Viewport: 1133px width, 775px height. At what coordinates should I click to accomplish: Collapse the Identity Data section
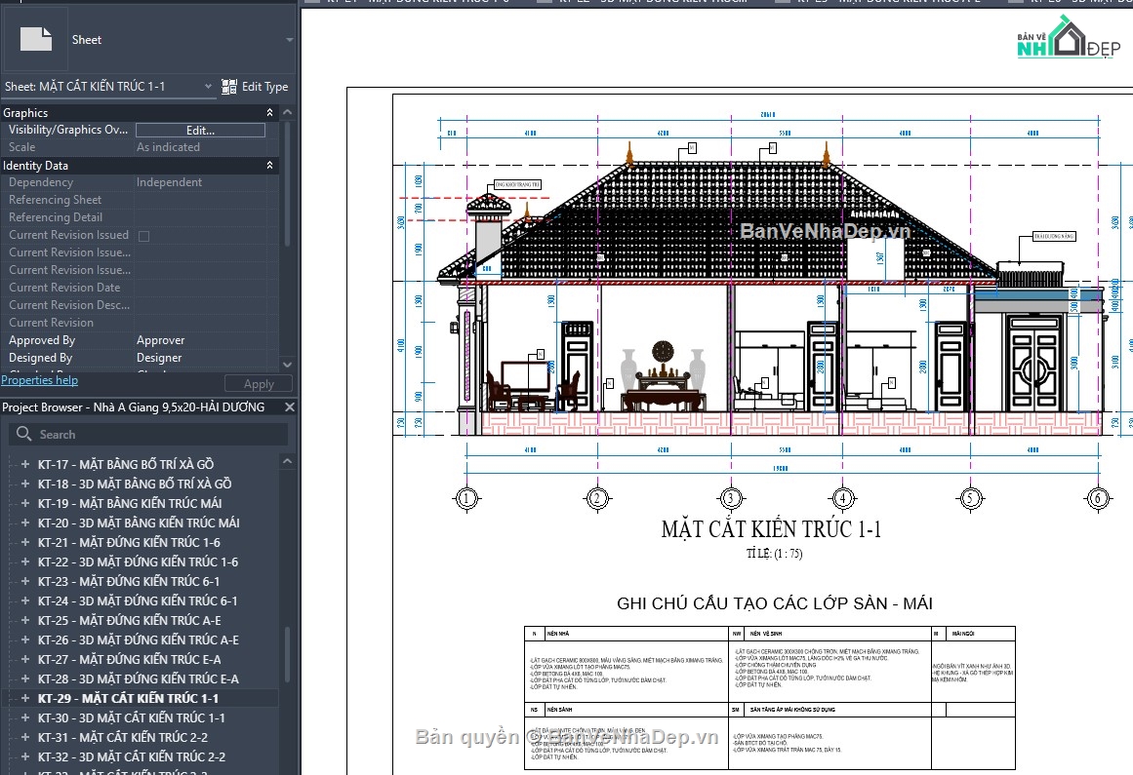coord(269,166)
